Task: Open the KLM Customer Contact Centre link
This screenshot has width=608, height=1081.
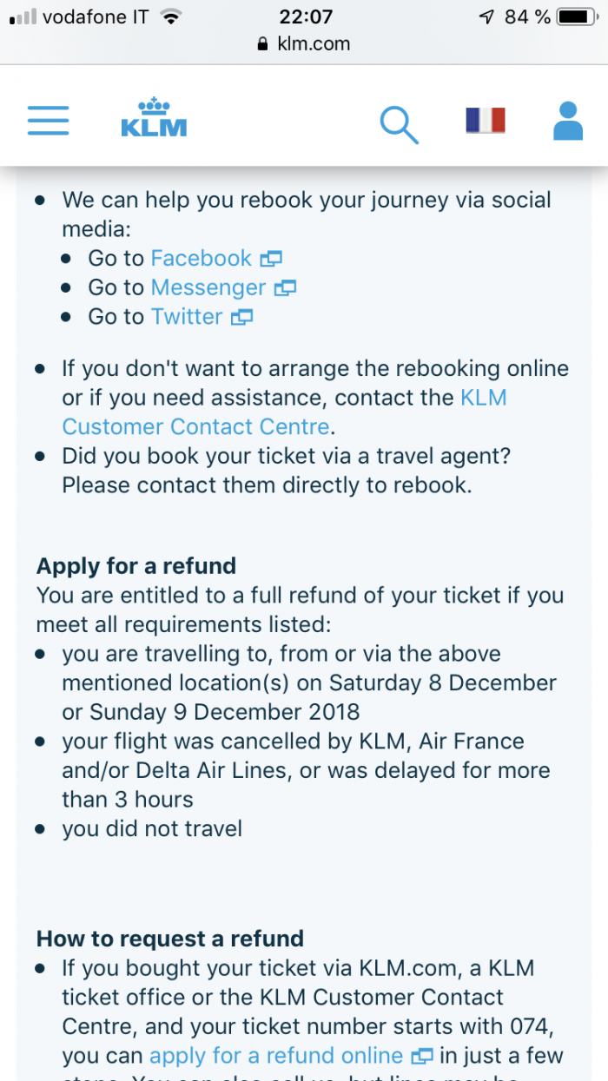Action: (x=195, y=426)
